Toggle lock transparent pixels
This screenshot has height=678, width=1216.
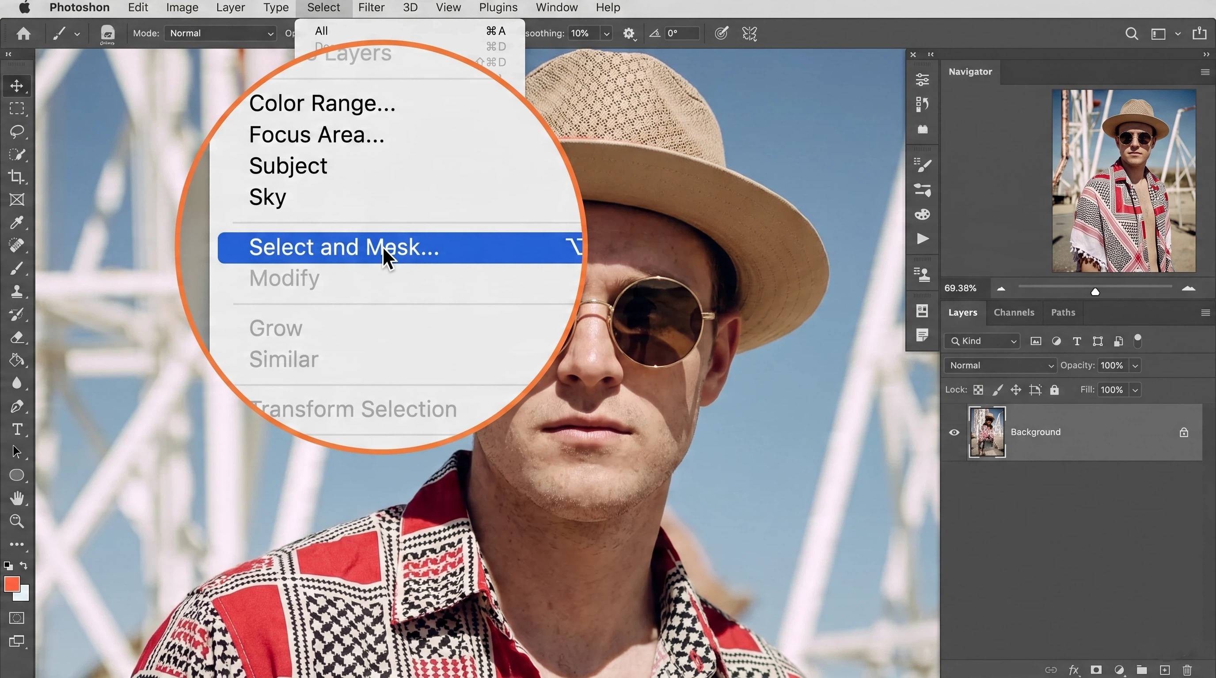click(978, 390)
